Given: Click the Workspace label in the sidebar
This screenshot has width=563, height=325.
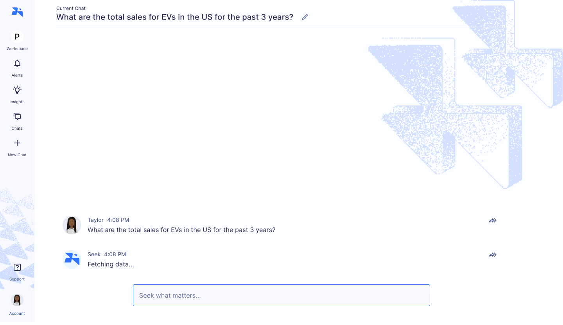Looking at the screenshot, I should 17,49.
